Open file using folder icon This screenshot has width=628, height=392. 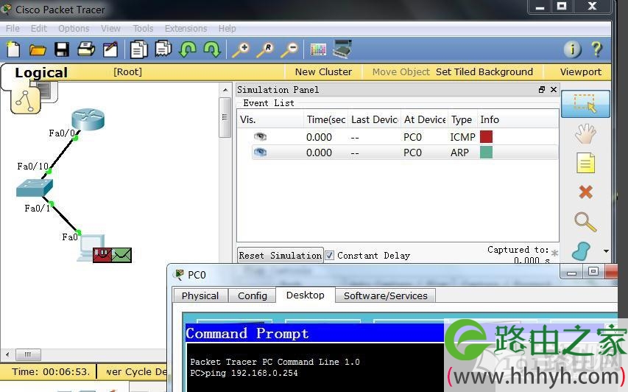[x=38, y=50]
